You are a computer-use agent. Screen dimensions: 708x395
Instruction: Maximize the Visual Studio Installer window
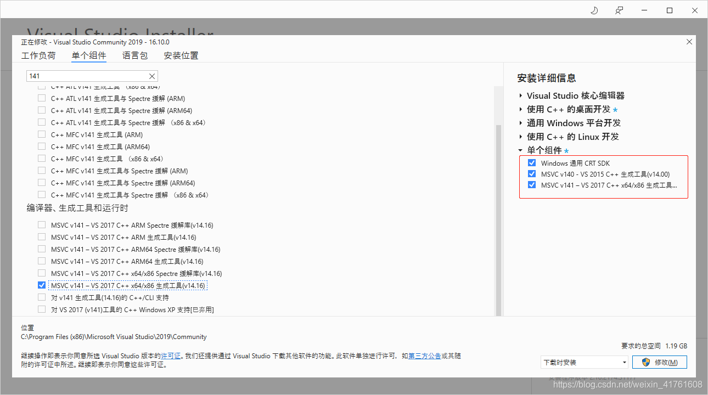pyautogui.click(x=670, y=10)
